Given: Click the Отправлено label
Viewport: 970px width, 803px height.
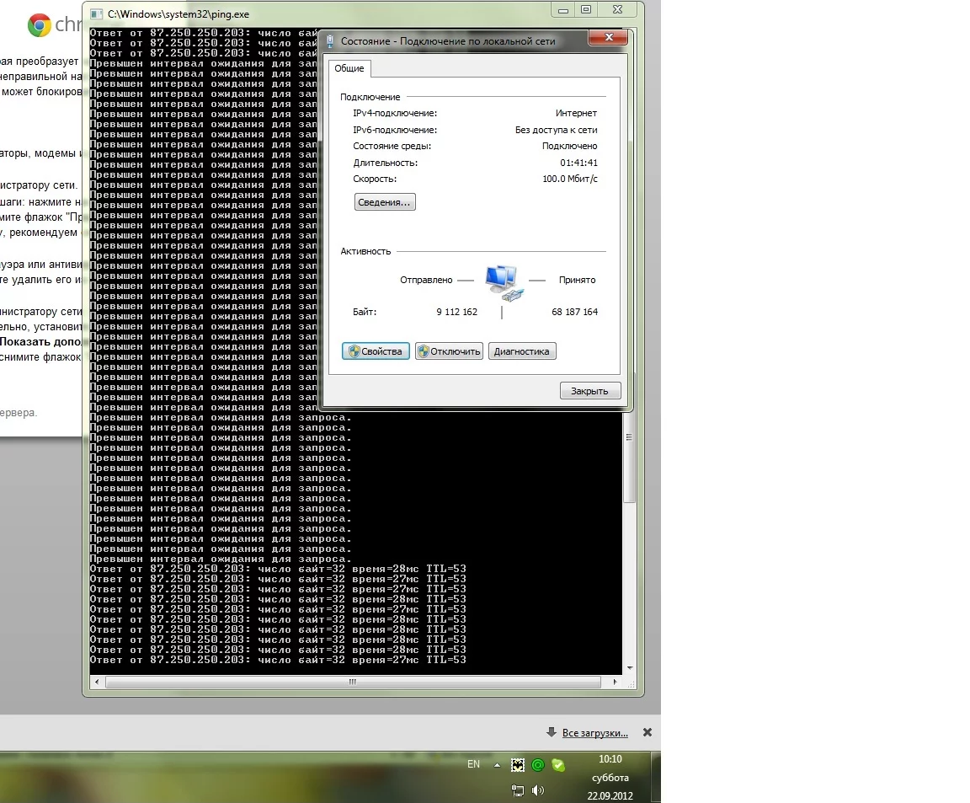Looking at the screenshot, I should tap(426, 280).
